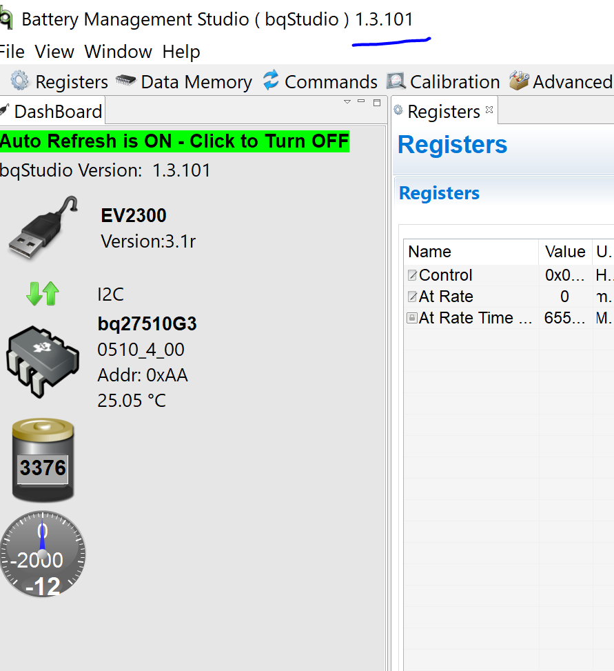The height and width of the screenshot is (671, 614).
Task: Open Commands view from toolbar label
Action: [331, 82]
